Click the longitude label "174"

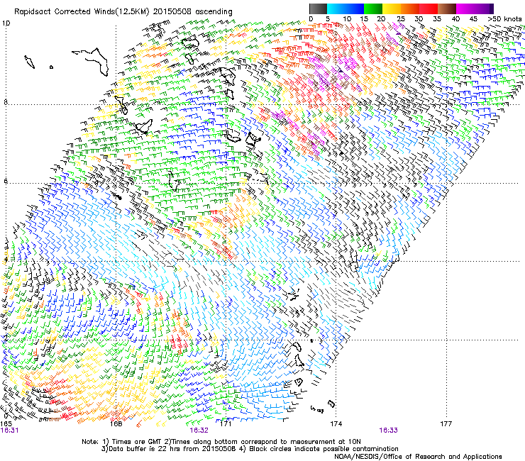(336, 424)
